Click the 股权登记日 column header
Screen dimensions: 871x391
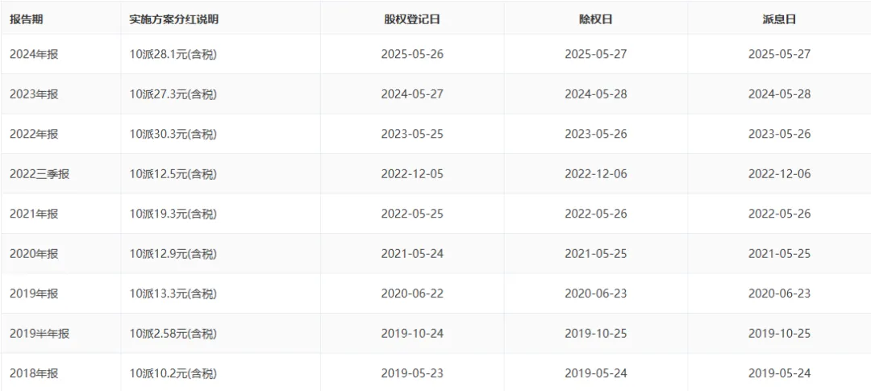click(411, 19)
